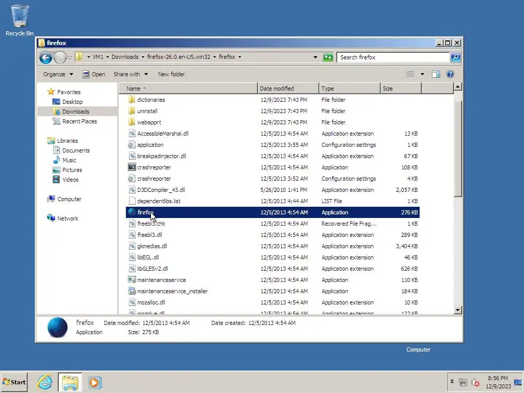Click the scrollbar up arrow
The height and width of the screenshot is (393, 524).
(x=457, y=87)
